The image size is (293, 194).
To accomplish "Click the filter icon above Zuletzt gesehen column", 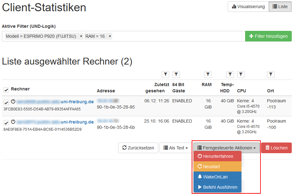I will [165, 74].
